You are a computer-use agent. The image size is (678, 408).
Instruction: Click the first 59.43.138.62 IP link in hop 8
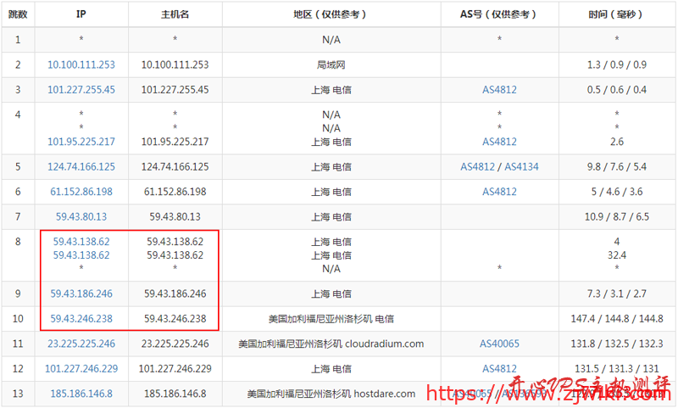click(81, 242)
